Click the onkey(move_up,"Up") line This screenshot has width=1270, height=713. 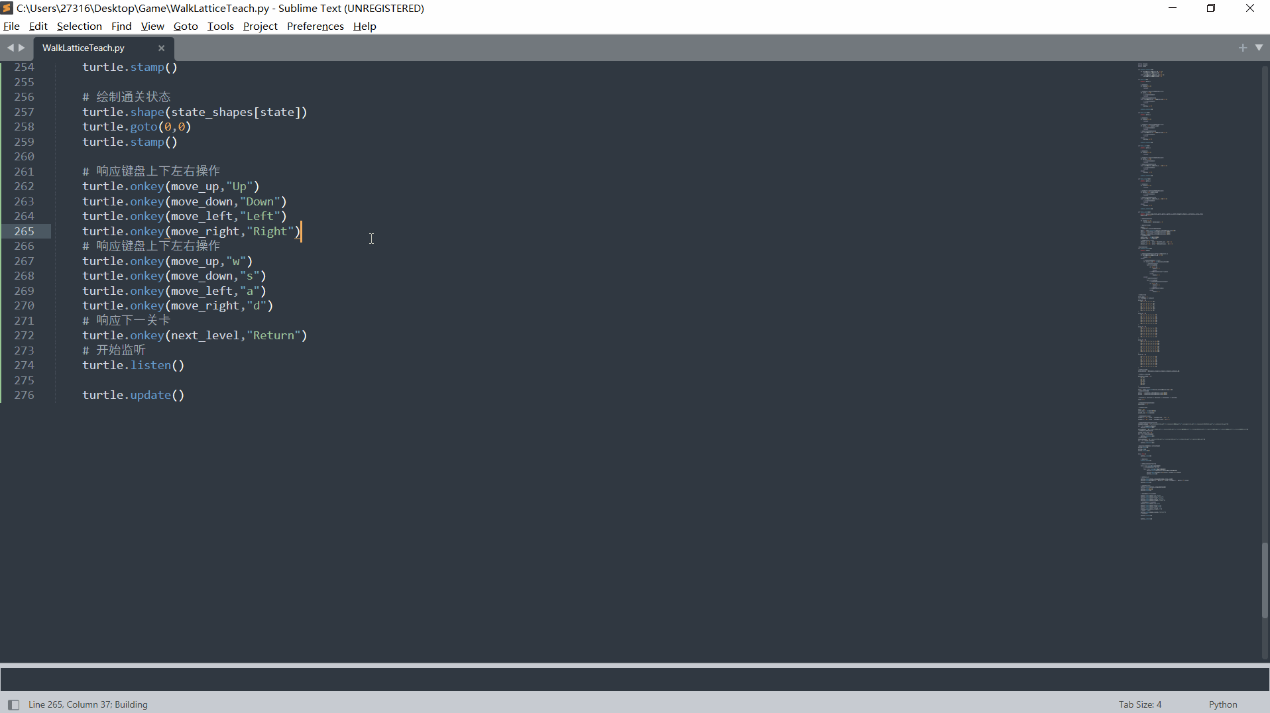tap(171, 186)
